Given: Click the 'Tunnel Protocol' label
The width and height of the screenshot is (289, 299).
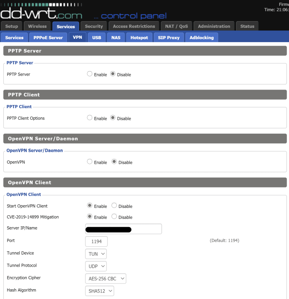Looking at the screenshot, I should pyautogui.click(x=22, y=265).
